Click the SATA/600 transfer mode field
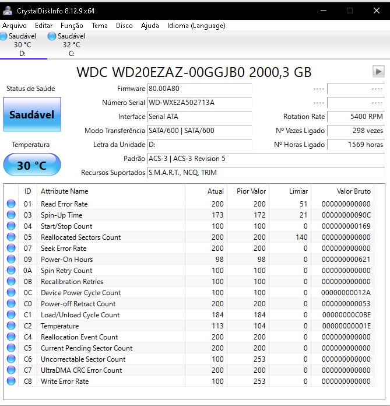 (x=200, y=131)
